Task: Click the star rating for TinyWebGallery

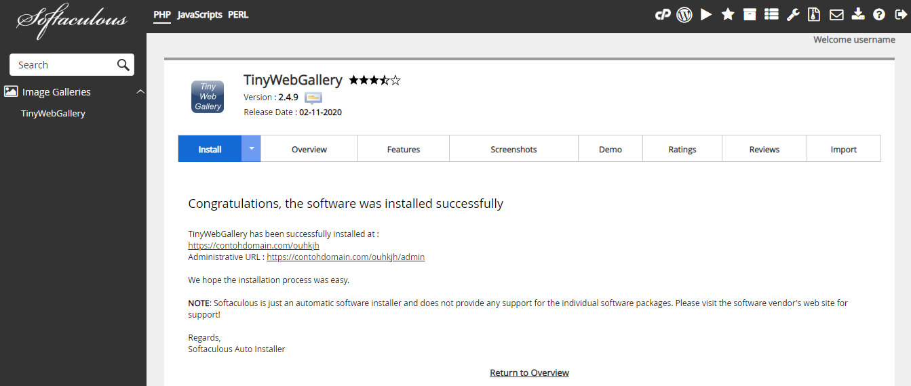Action: point(374,81)
